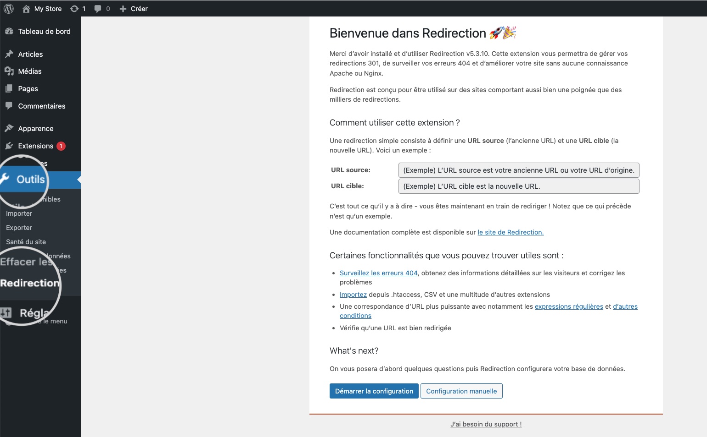Click 'Certaines fonctionnalités que vous pouvez trouver utiles' heading
This screenshot has height=437, width=707.
446,256
